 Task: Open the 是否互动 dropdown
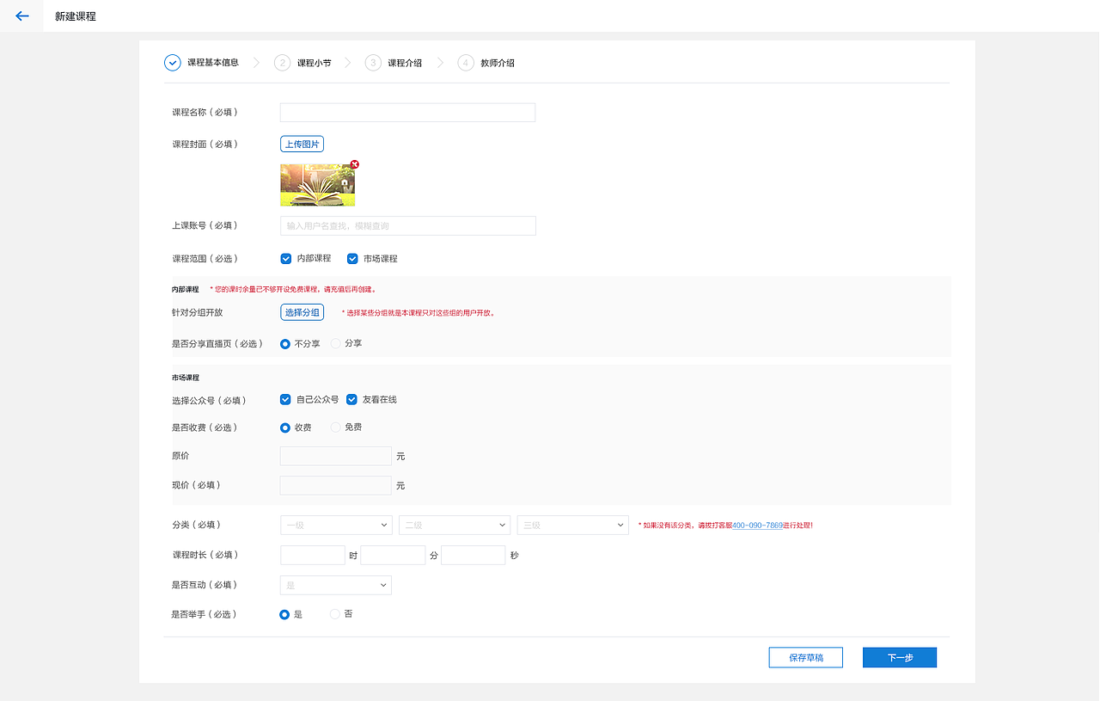pos(335,585)
